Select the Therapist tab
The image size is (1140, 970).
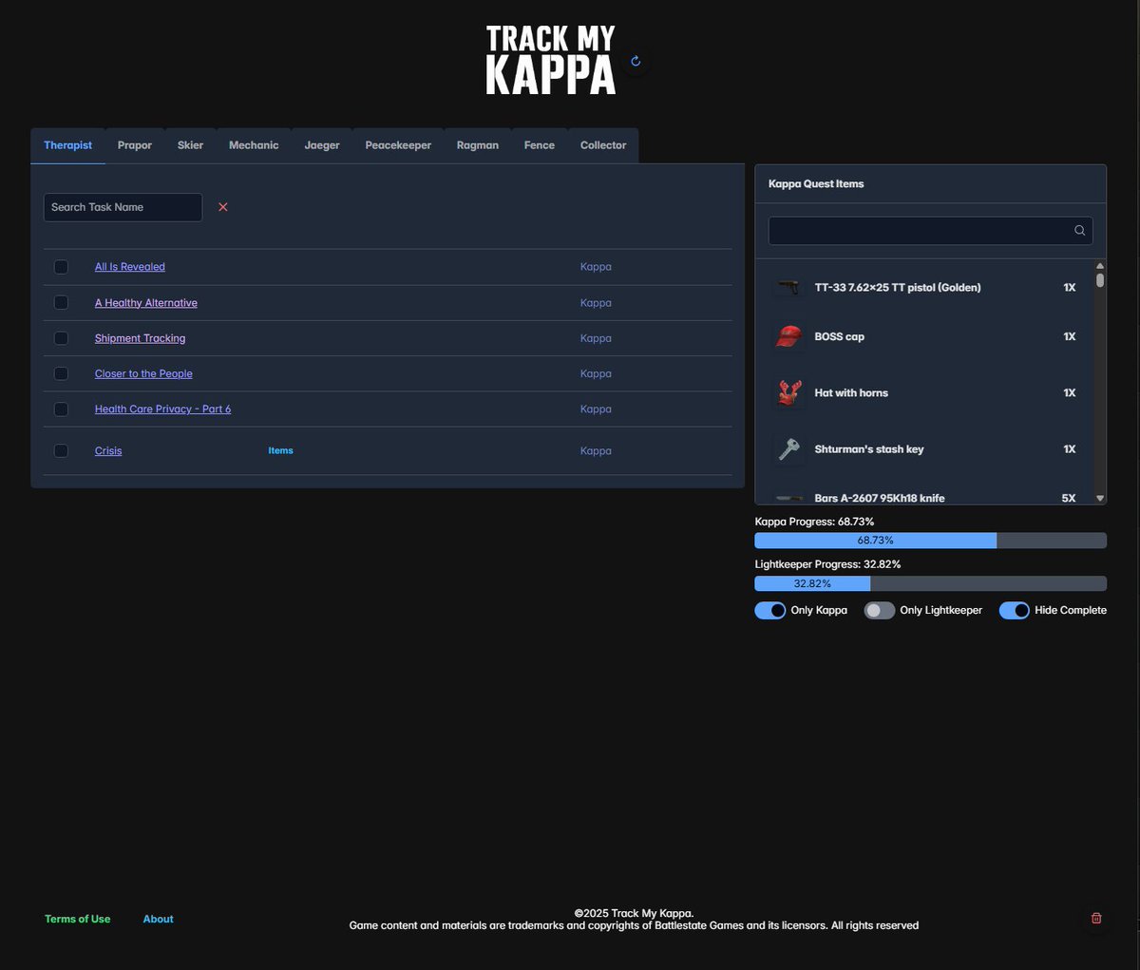67,145
